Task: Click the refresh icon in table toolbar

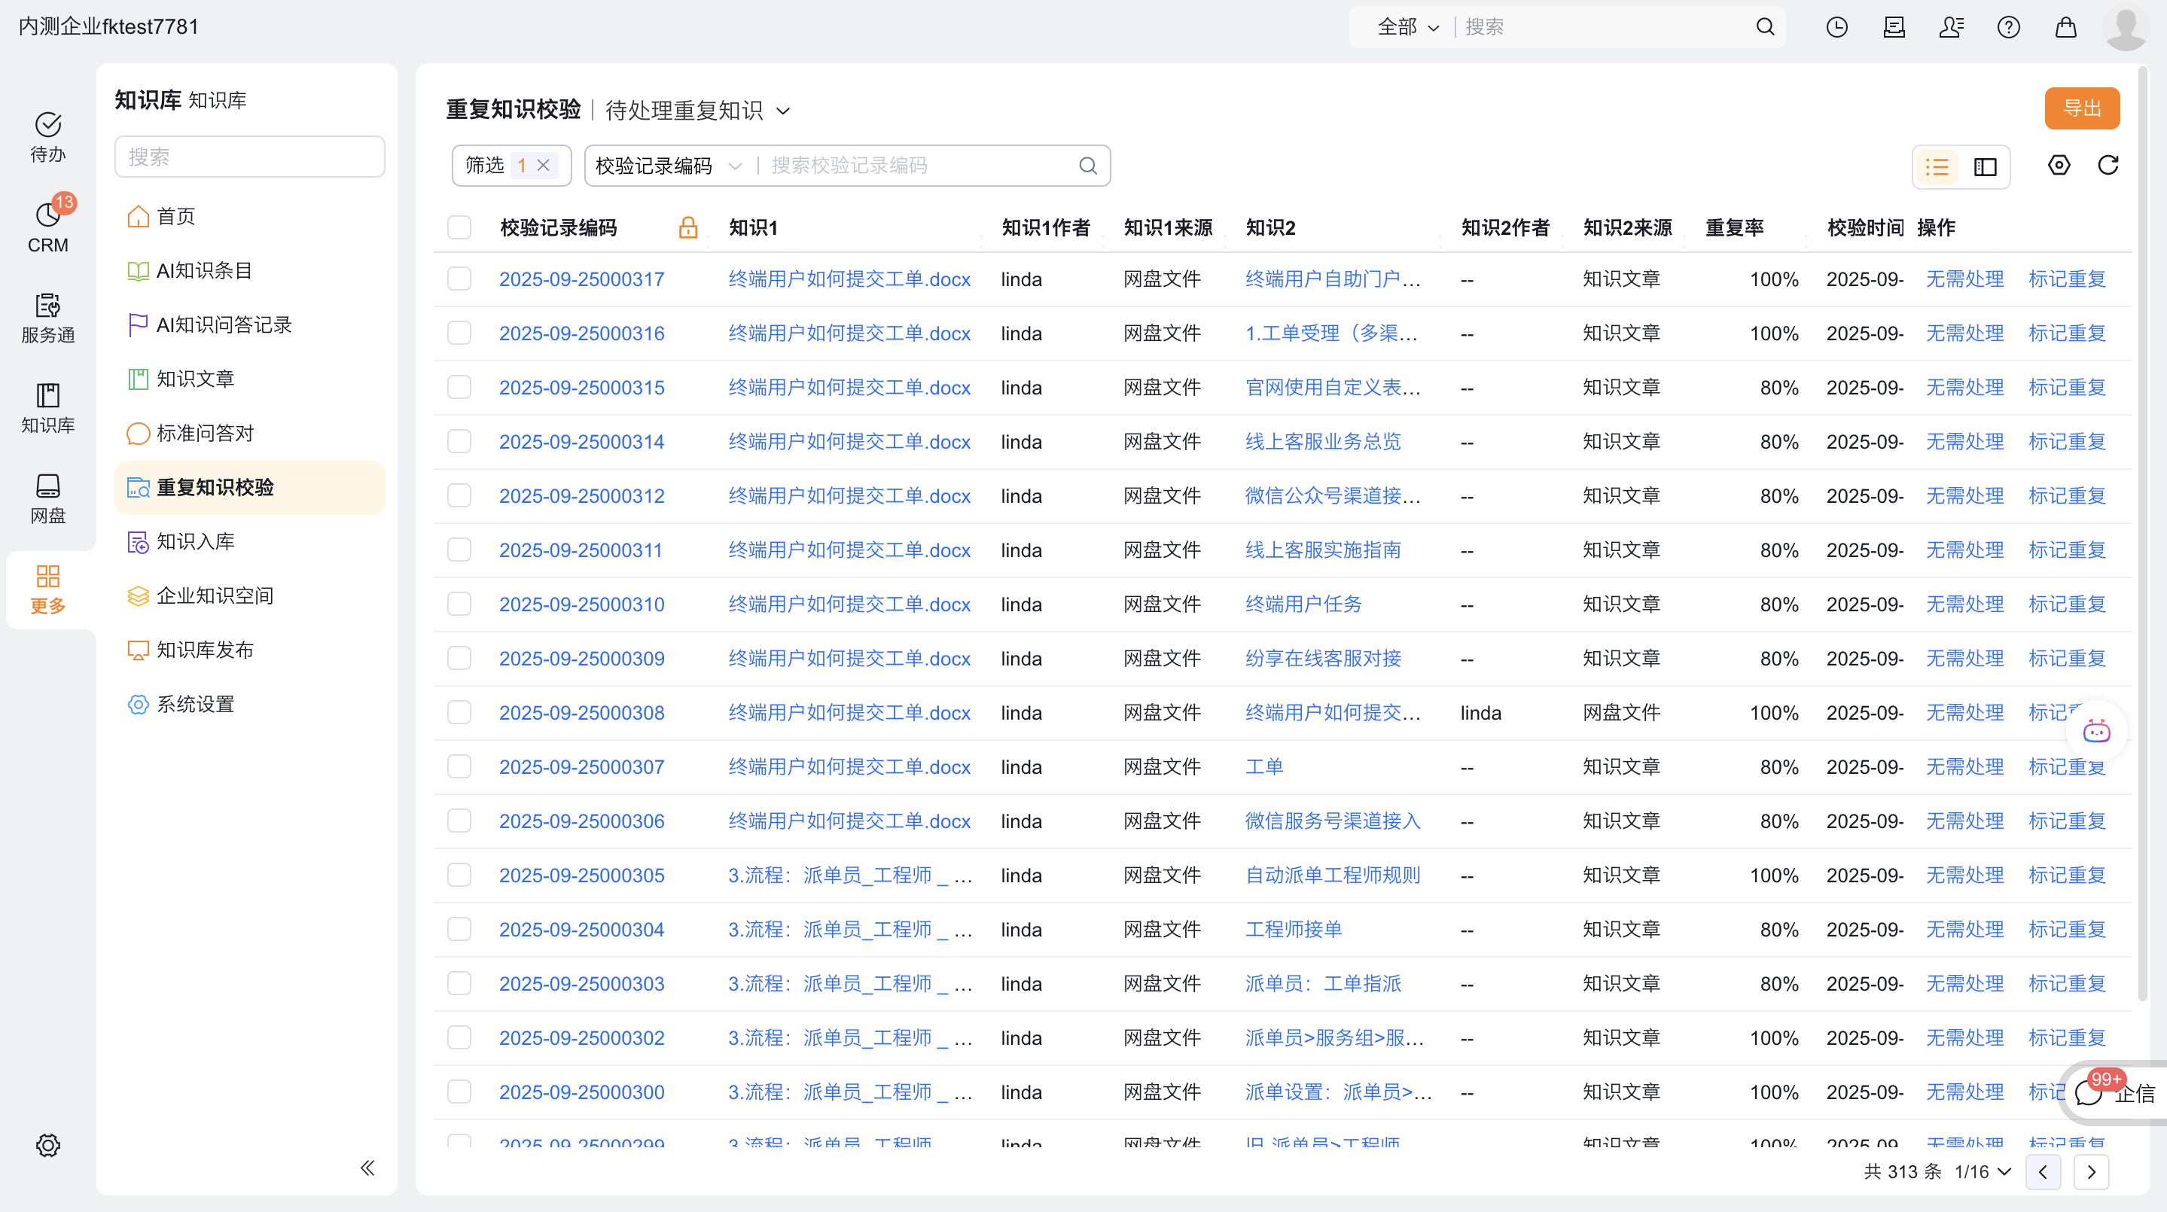Action: coord(2108,166)
